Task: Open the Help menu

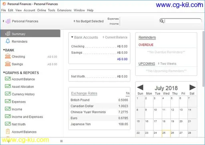Action: [90, 10]
